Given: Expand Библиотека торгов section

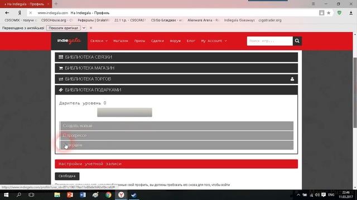Looking at the screenshot, I should point(176,79).
